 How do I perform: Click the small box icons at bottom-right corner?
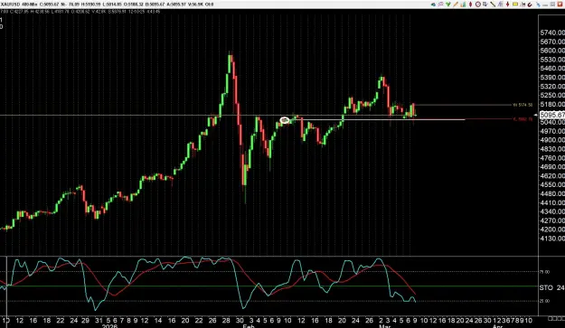pyautogui.click(x=556, y=319)
